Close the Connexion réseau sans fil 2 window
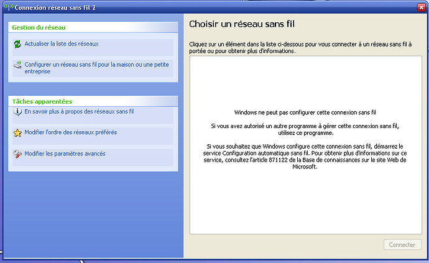Viewport: 429px width, 263px height. 420,6
